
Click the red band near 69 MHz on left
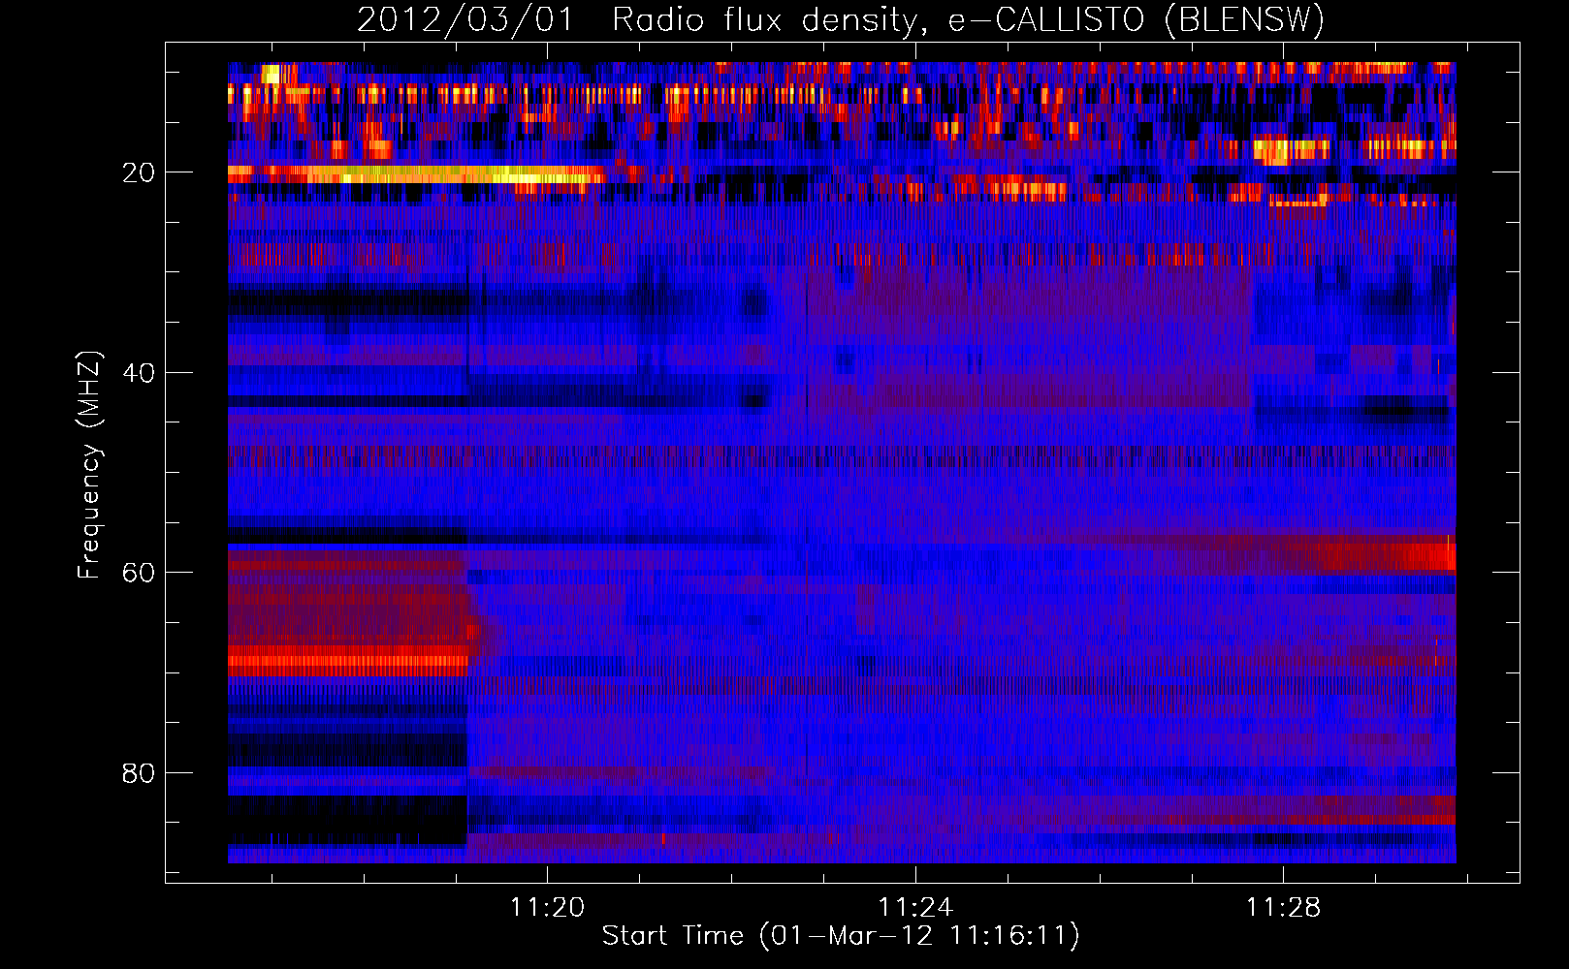click(348, 660)
